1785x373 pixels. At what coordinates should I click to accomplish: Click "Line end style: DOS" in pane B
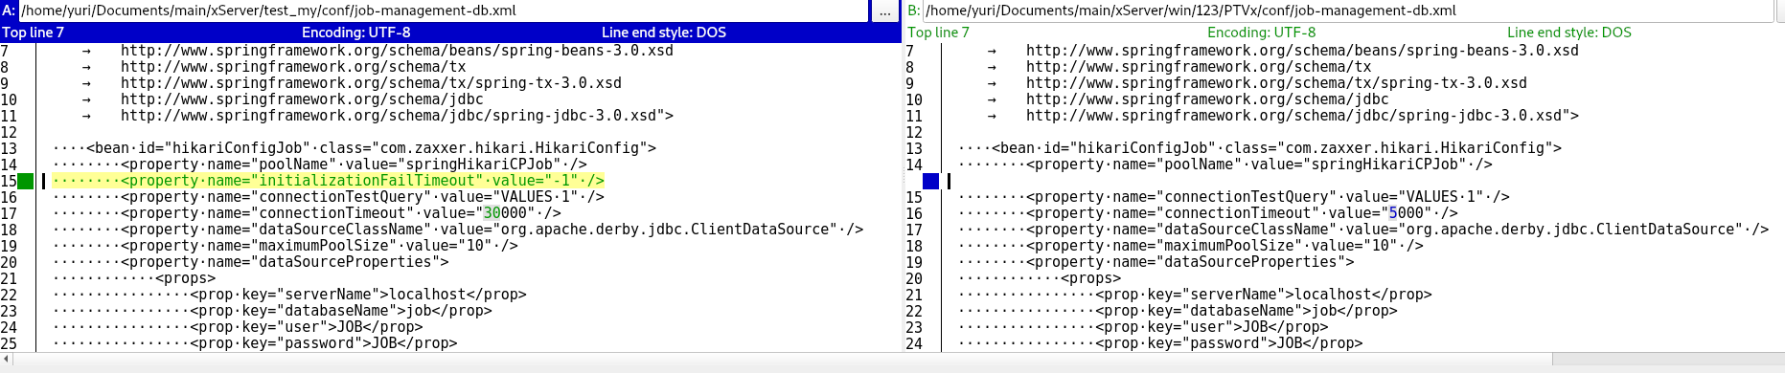point(1569,33)
